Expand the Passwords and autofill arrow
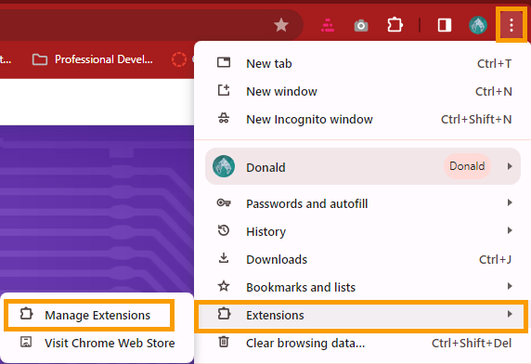 [510, 202]
